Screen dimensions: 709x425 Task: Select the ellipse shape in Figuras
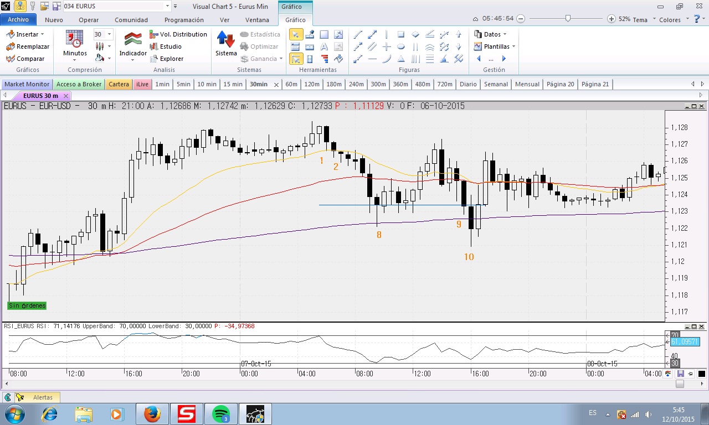pyautogui.click(x=401, y=46)
